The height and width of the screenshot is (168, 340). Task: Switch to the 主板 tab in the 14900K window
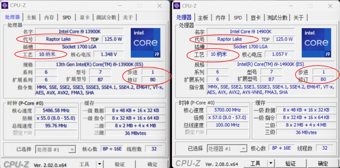203,17
